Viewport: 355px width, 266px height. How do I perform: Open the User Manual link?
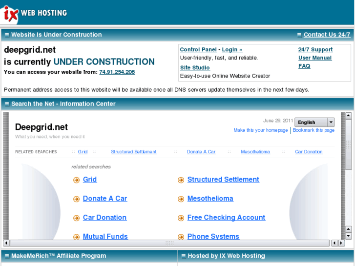pyautogui.click(x=315, y=58)
